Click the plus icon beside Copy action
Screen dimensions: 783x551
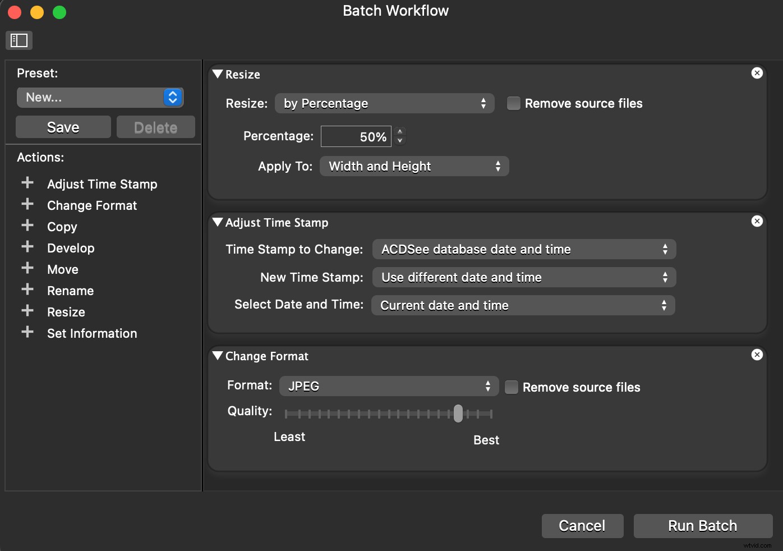pos(27,227)
